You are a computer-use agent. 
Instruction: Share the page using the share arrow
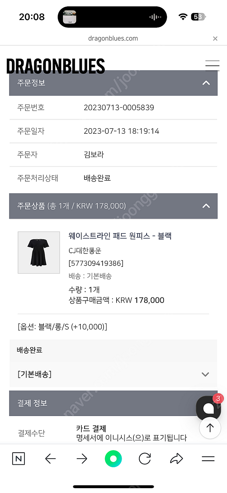176,458
